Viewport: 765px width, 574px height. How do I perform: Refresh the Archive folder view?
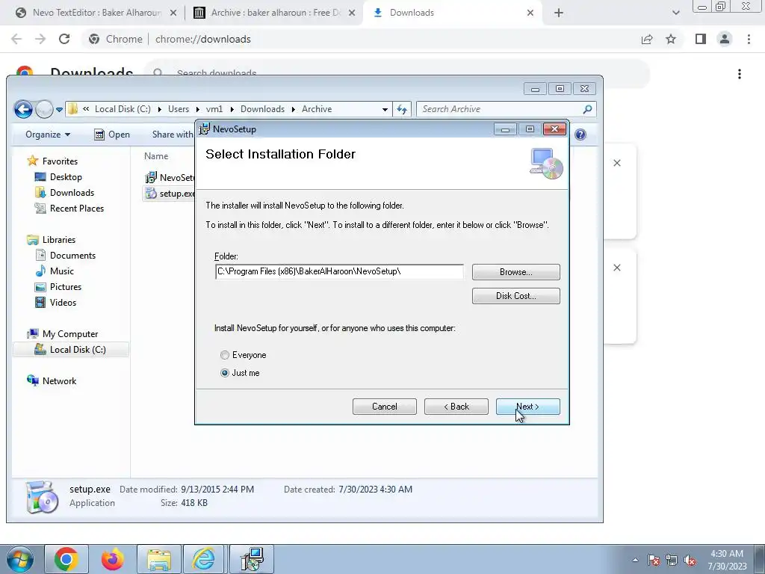tap(401, 109)
